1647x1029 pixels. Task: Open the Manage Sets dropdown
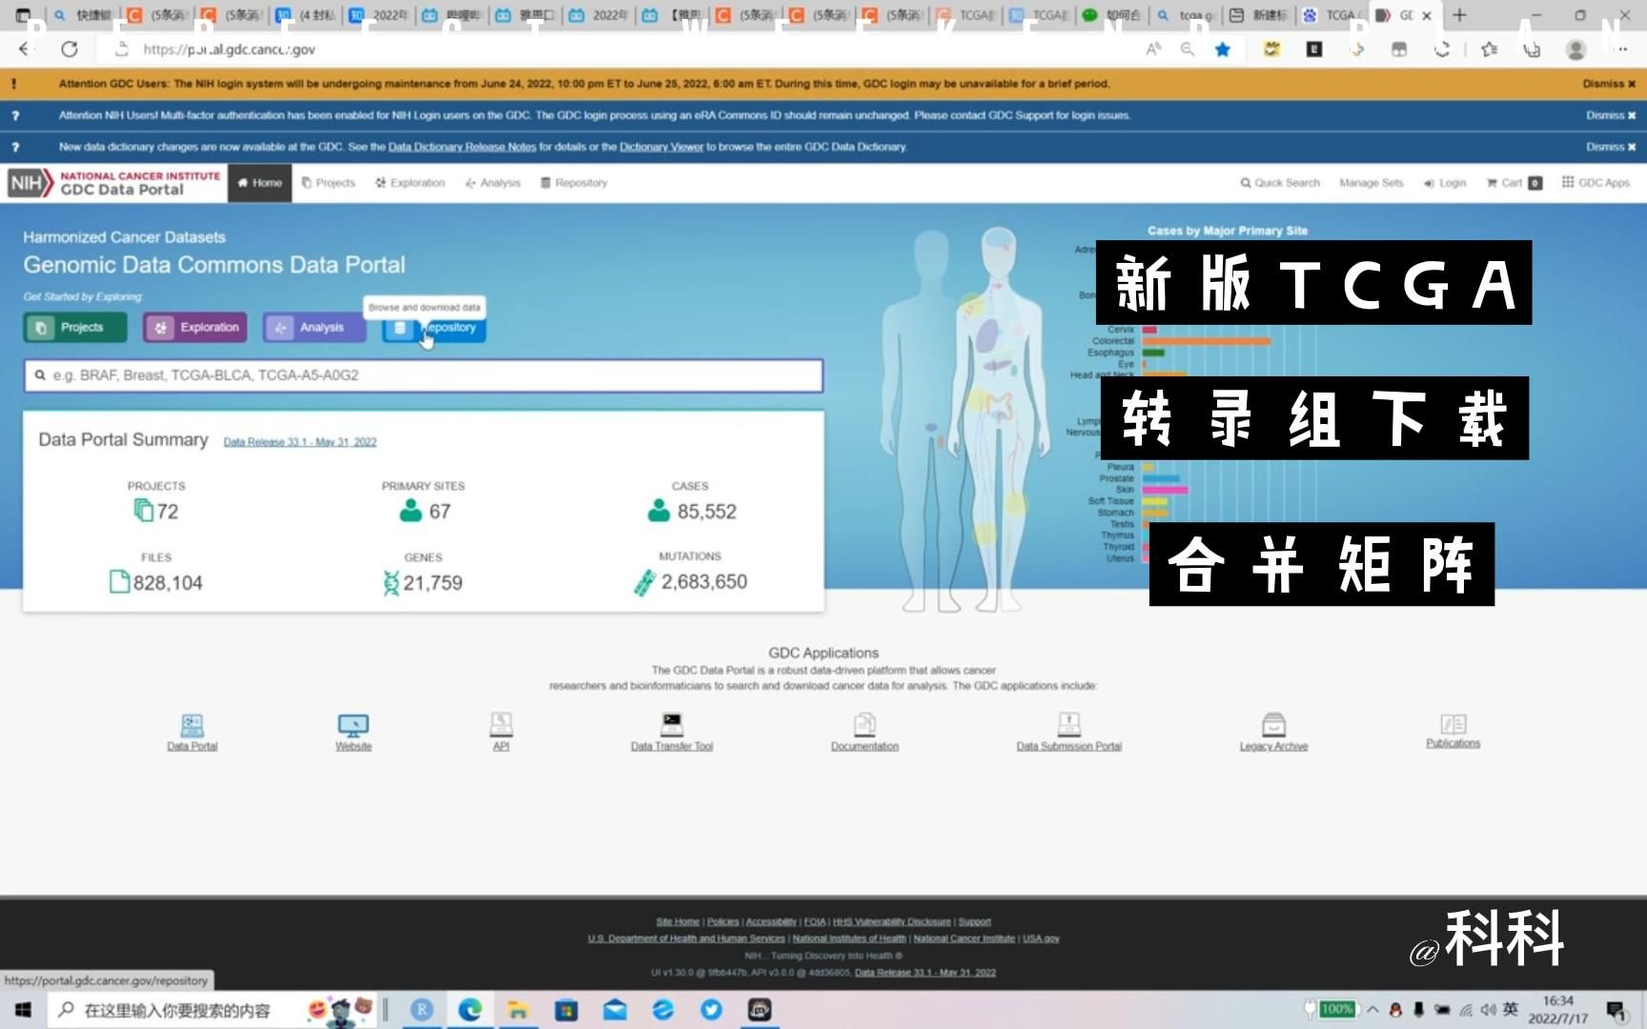tap(1371, 182)
